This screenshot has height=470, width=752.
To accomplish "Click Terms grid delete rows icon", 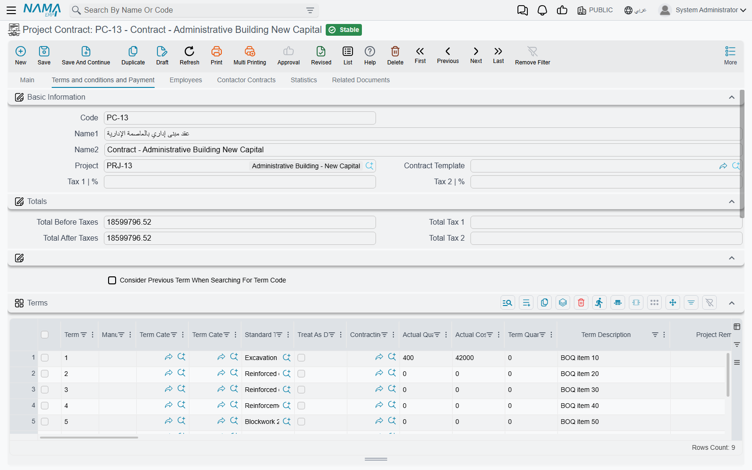I will click(581, 303).
